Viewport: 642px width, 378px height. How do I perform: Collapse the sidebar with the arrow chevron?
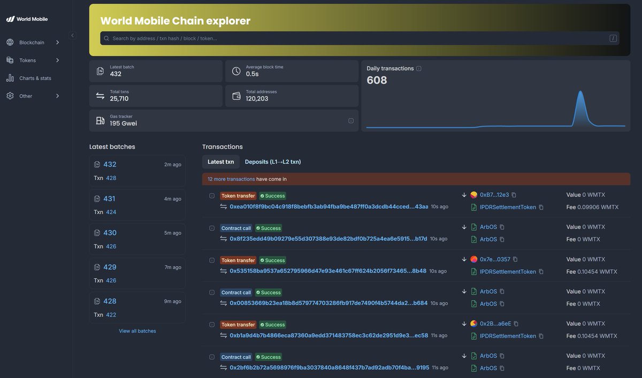tap(72, 34)
